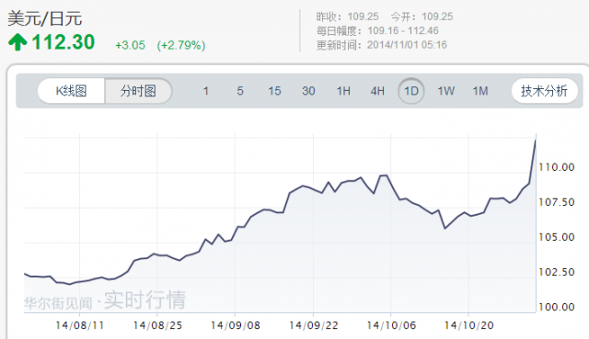This screenshot has height=339, width=589.
Task: Select the 5 minute interval
Action: point(240,91)
